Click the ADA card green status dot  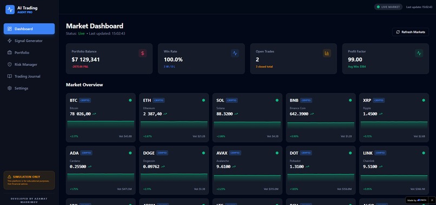click(x=130, y=153)
